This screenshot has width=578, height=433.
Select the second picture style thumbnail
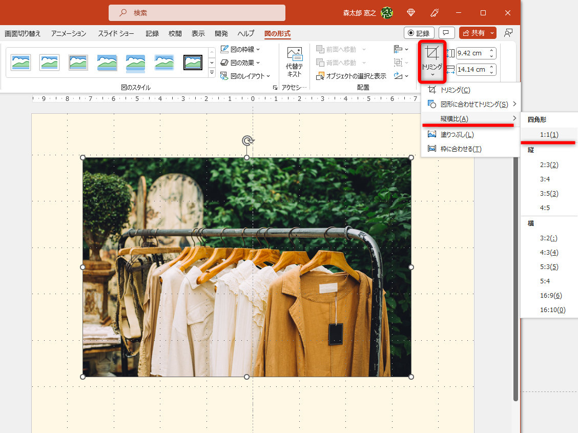(49, 63)
